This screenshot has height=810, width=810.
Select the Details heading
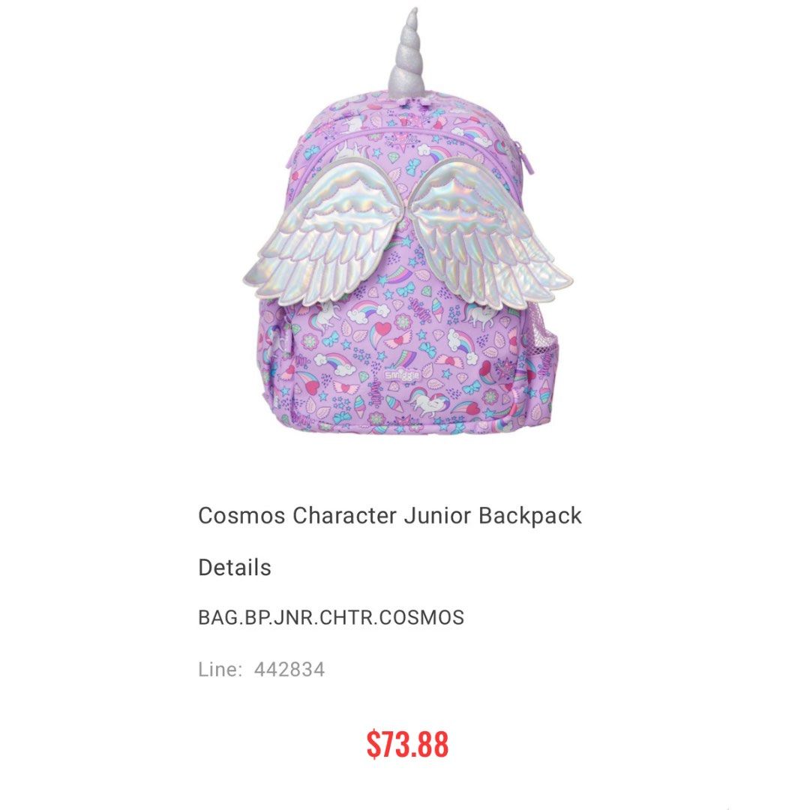tap(235, 567)
